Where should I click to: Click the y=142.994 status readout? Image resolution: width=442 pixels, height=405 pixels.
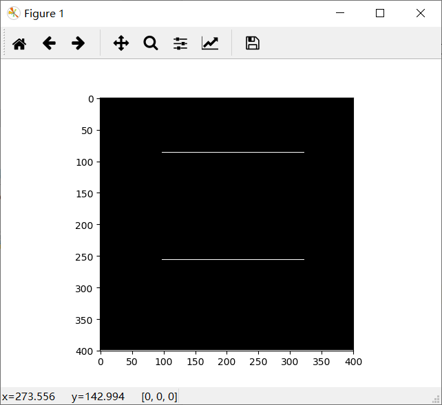[98, 397]
